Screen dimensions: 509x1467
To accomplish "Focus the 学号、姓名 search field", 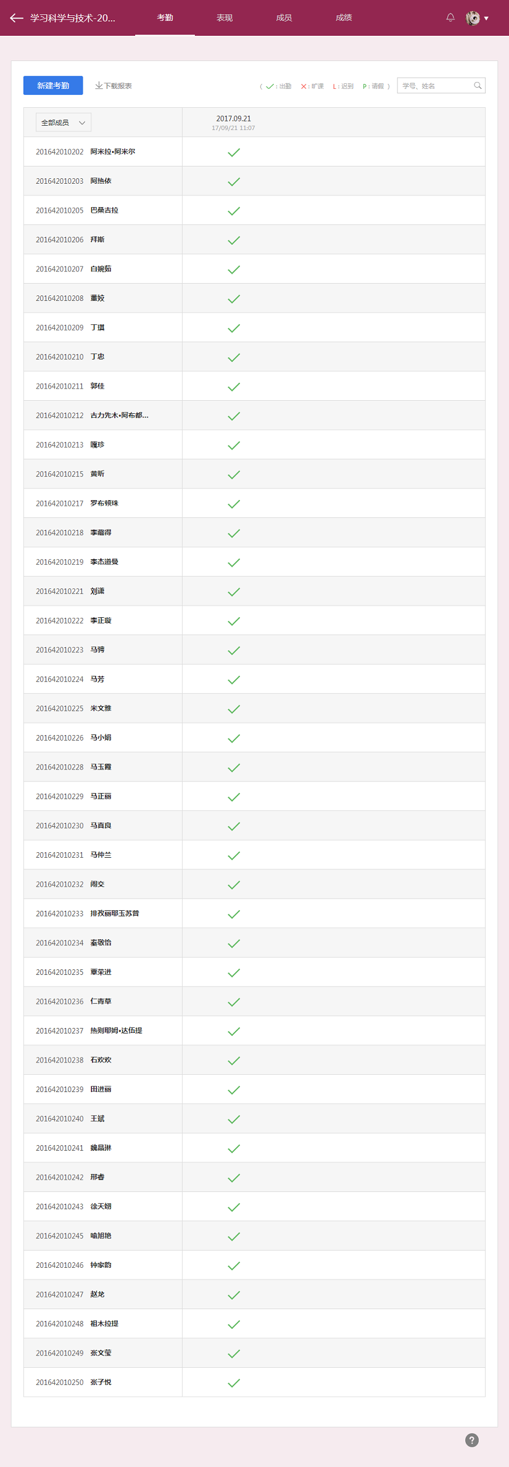I will click(441, 86).
